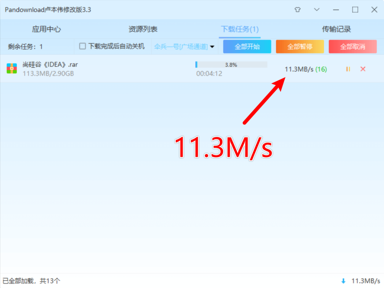Switch to 资源列表 tab
384x288 pixels.
[143, 29]
